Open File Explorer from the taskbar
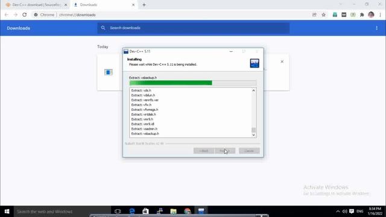The width and height of the screenshot is (386, 217). tap(173, 212)
